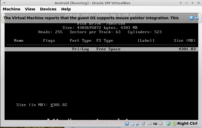The width and height of the screenshot is (202, 128).
Task: Open the View menu
Action: pyautogui.click(x=30, y=9)
